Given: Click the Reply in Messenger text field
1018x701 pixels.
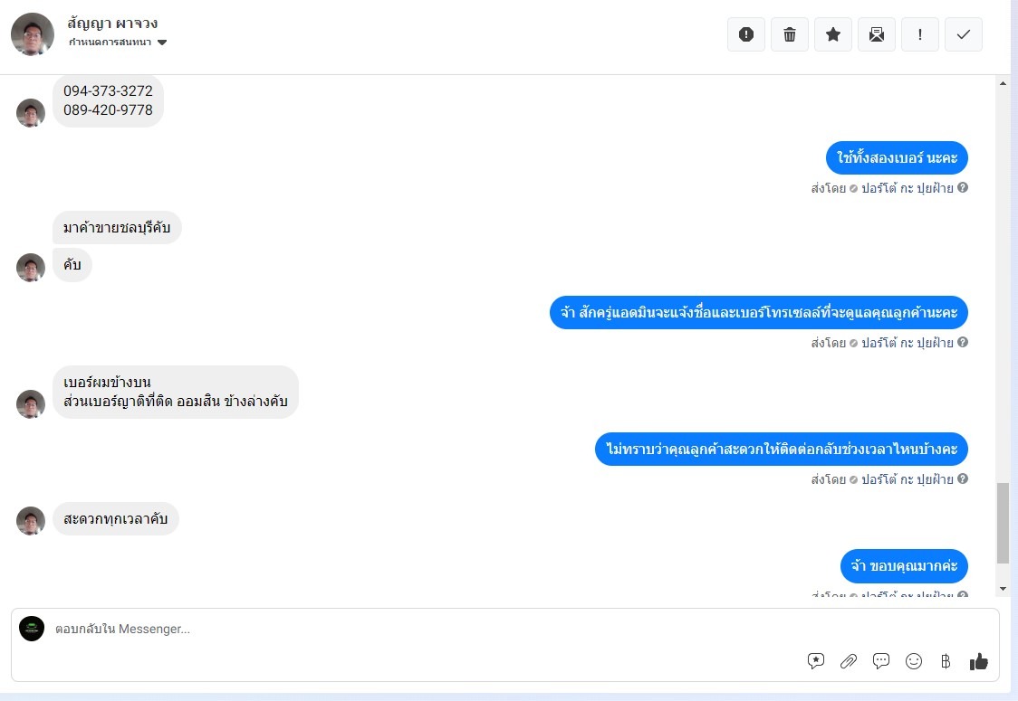Looking at the screenshot, I should (362, 629).
